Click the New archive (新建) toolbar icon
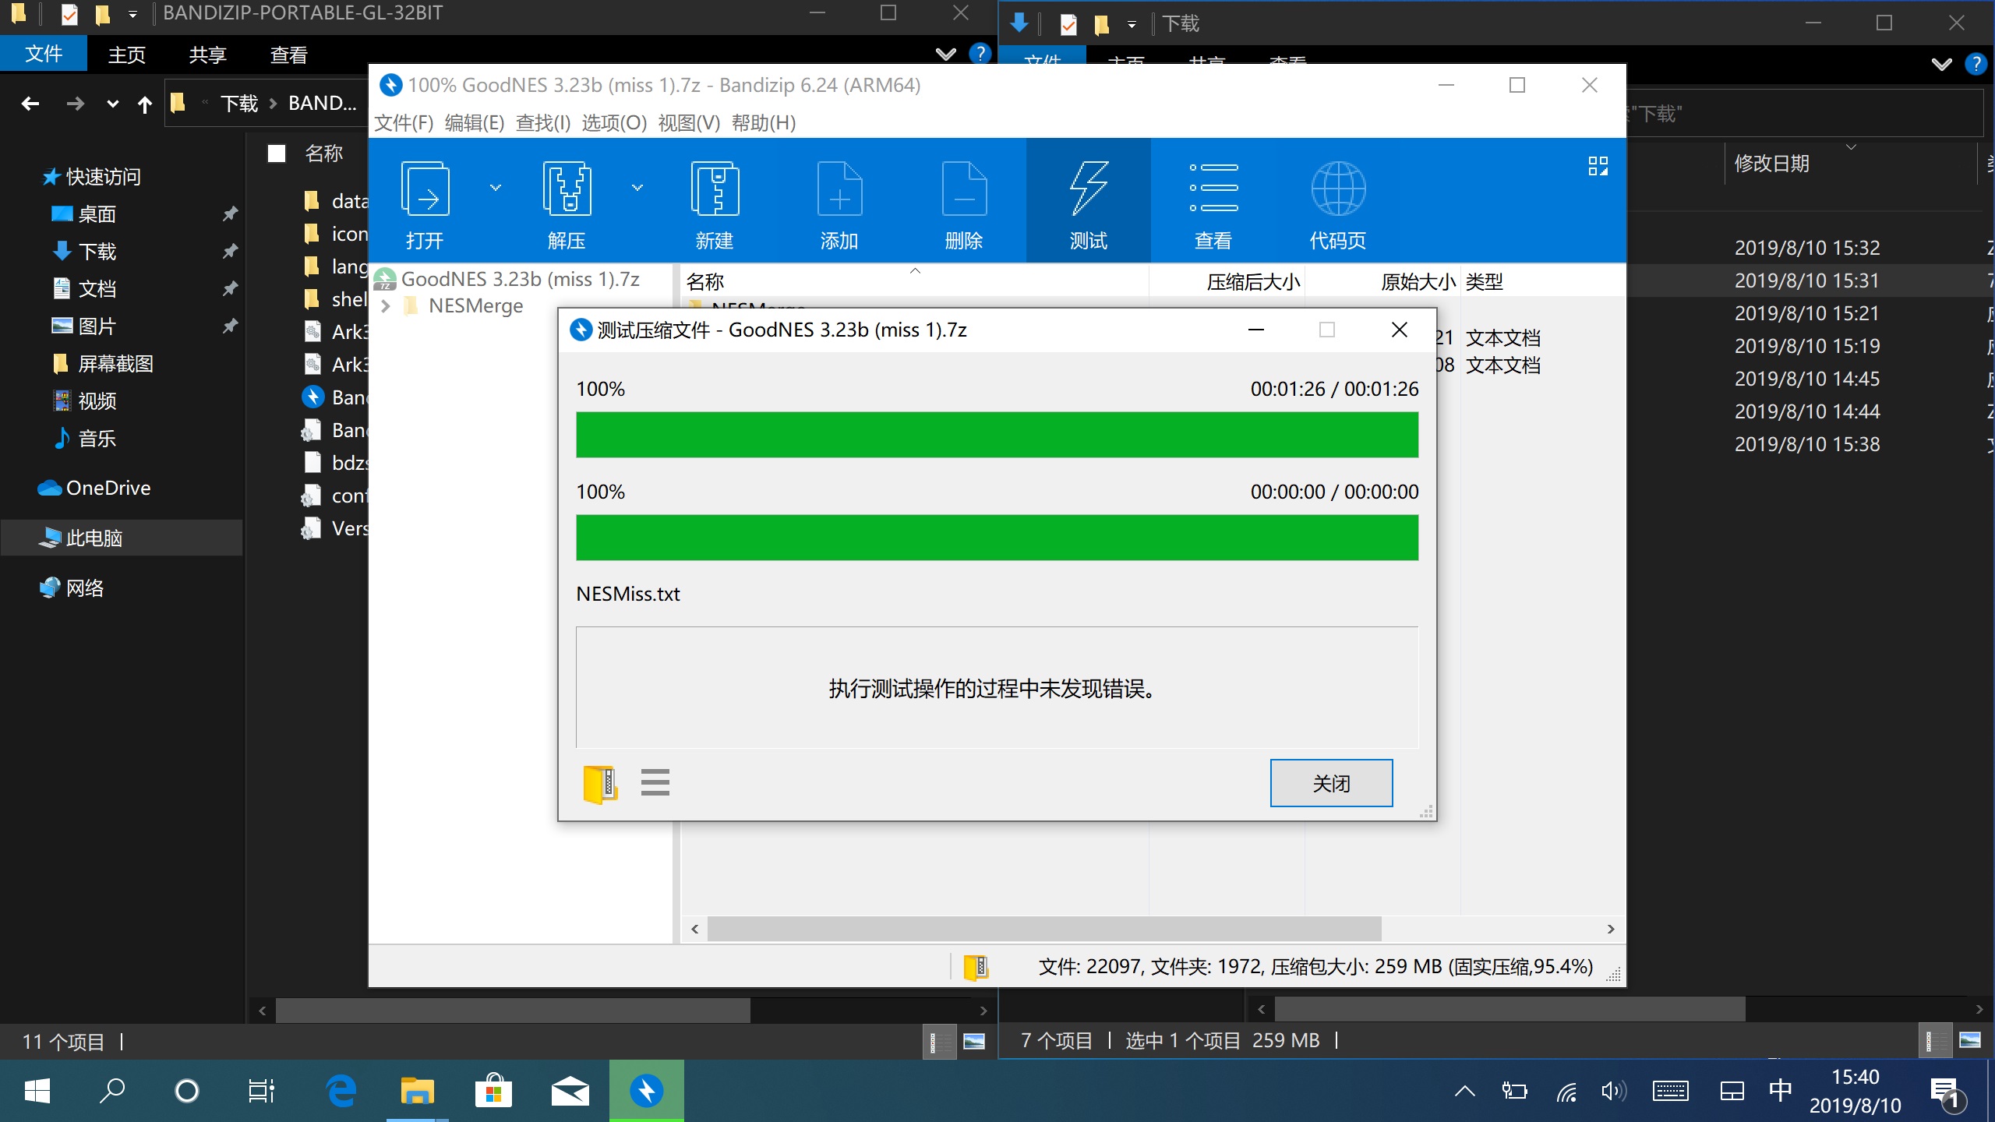Viewport: 1995px width, 1122px height. click(x=715, y=189)
